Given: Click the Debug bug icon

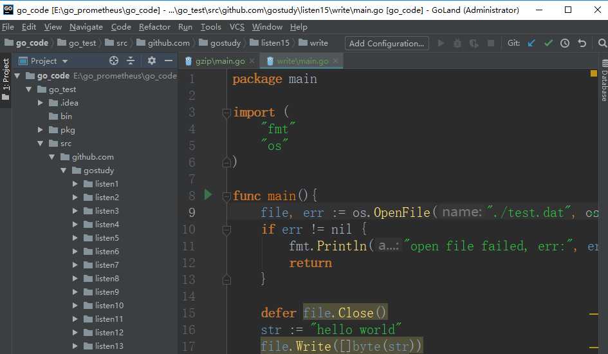Looking at the screenshot, I should point(457,43).
